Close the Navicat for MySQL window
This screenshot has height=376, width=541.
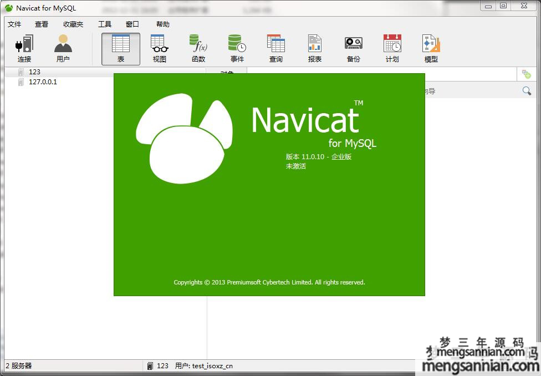point(524,6)
